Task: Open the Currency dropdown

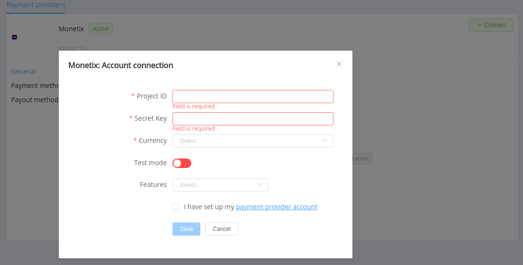Action: coord(253,141)
